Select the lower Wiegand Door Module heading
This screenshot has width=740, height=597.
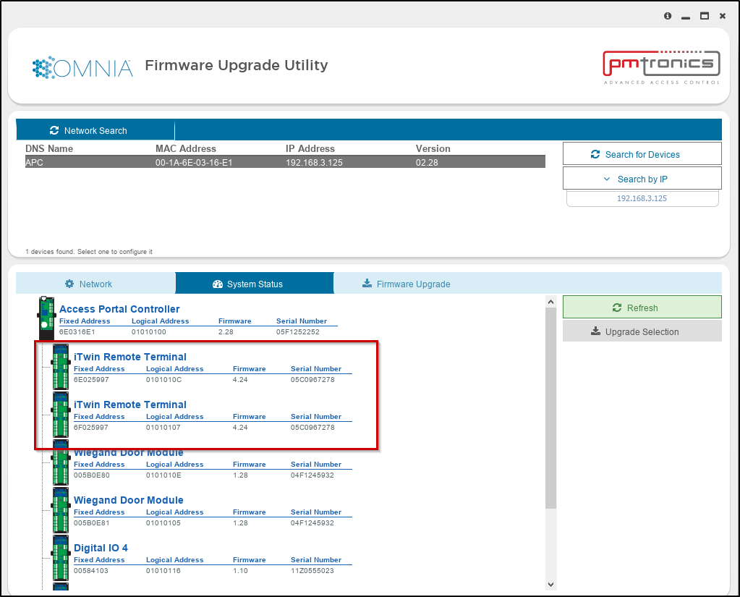(128, 499)
